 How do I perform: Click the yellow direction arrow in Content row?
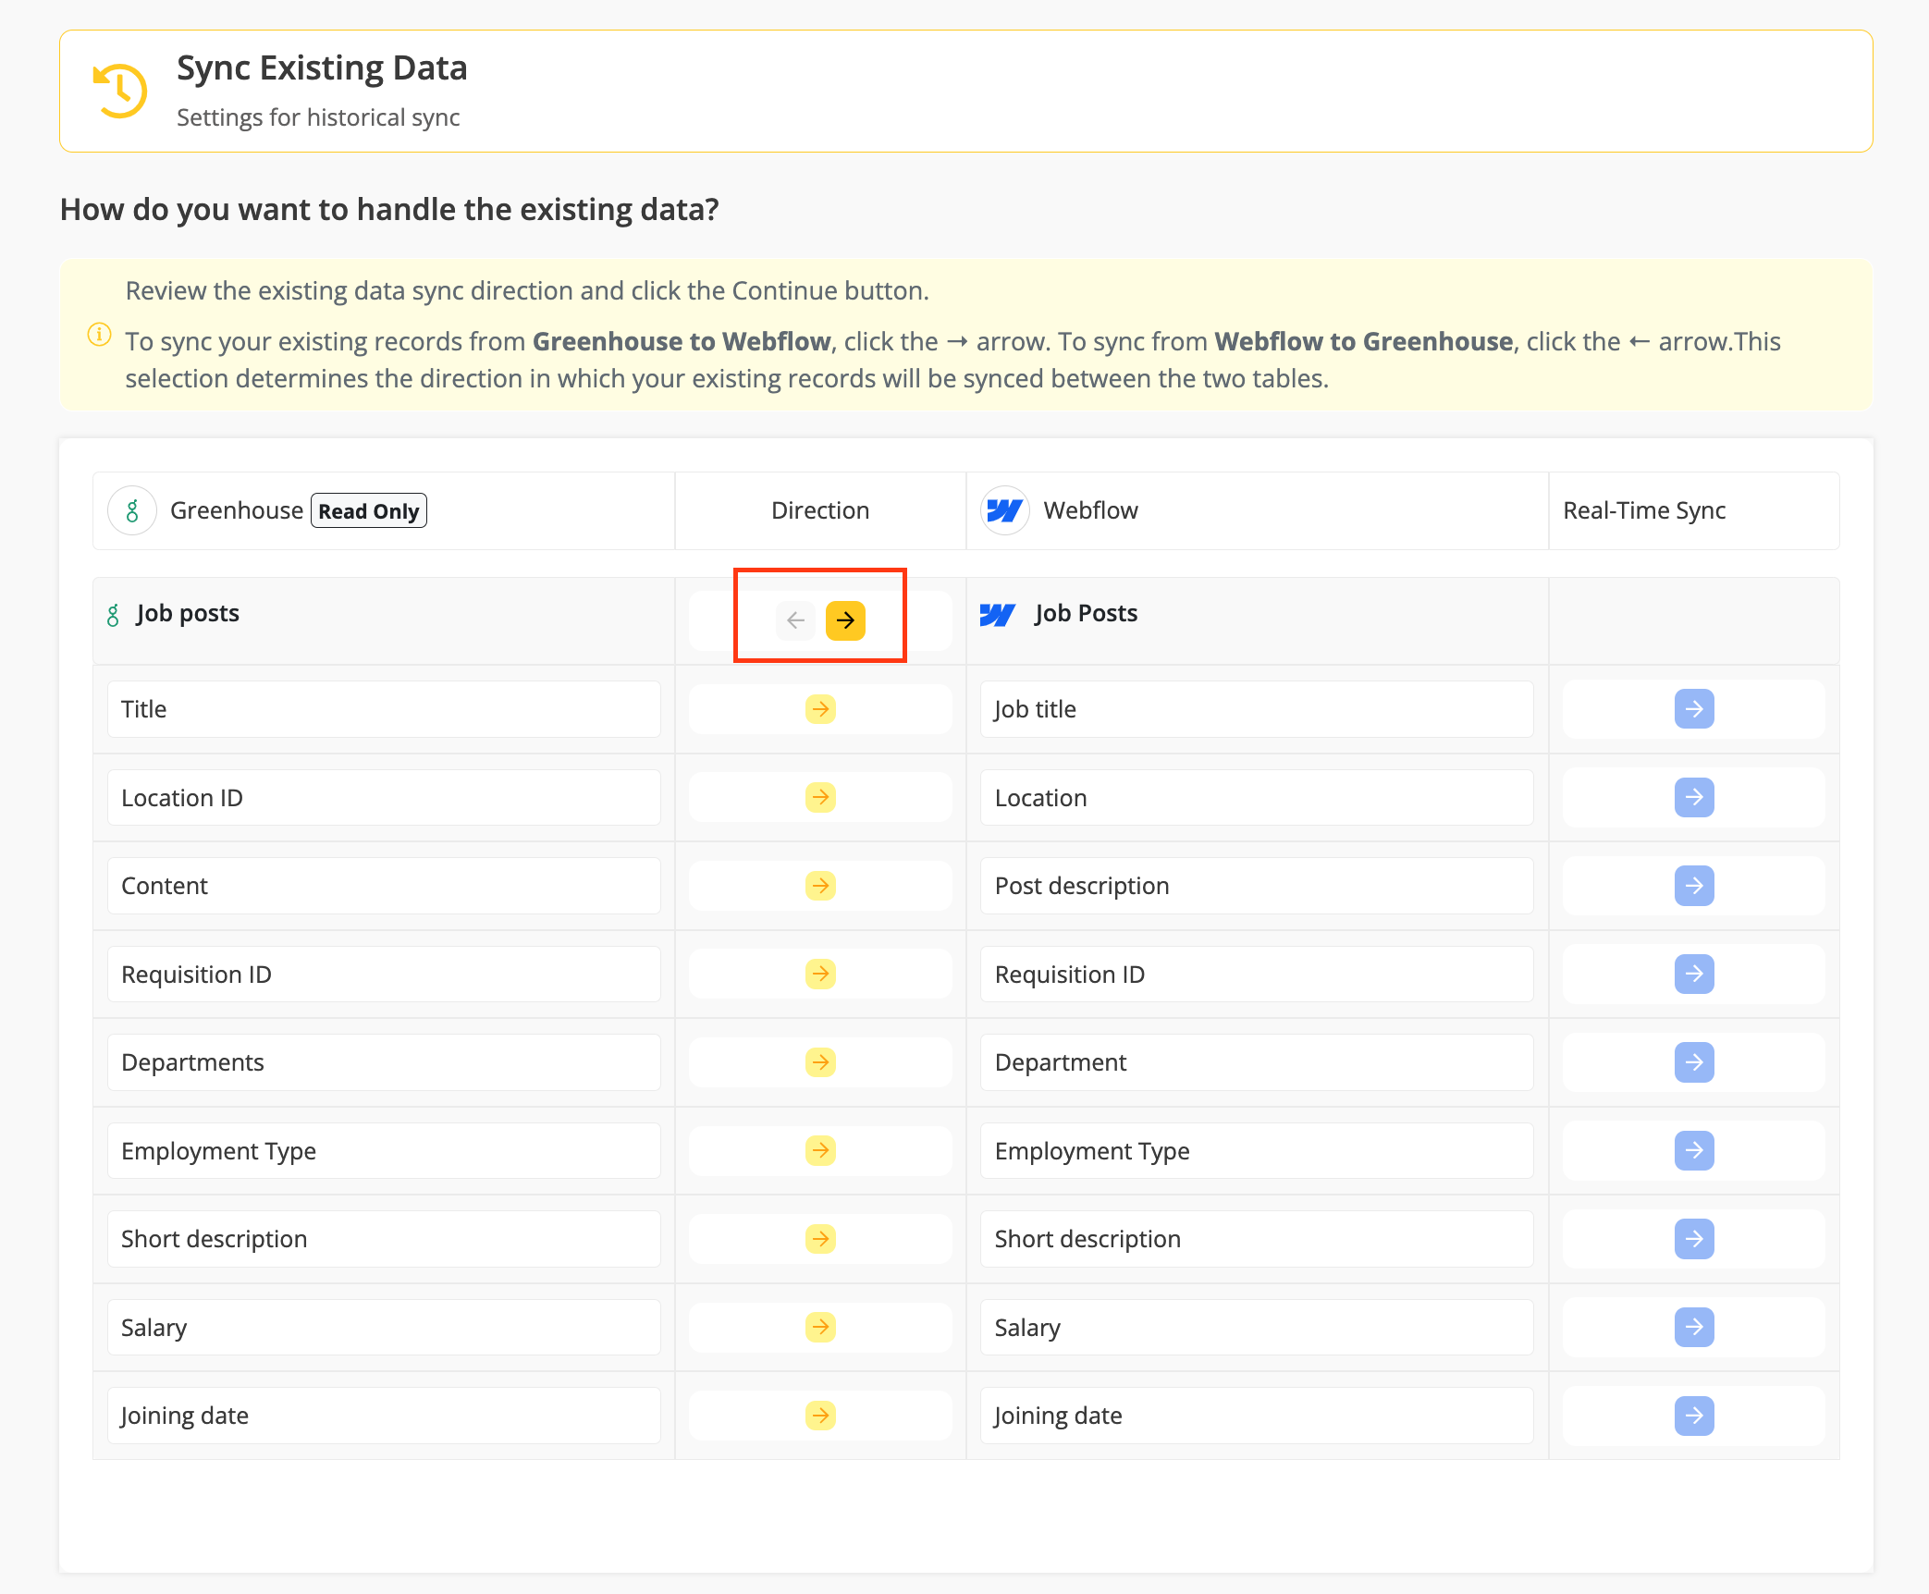coord(820,886)
